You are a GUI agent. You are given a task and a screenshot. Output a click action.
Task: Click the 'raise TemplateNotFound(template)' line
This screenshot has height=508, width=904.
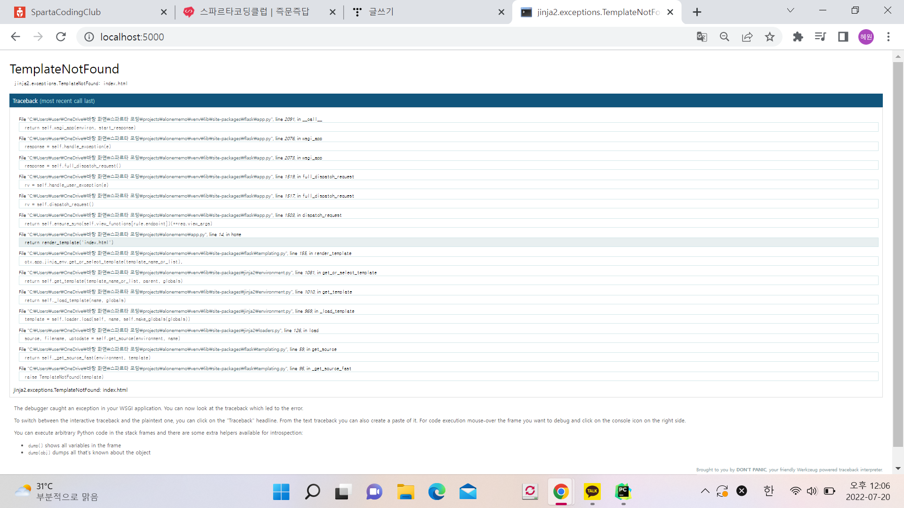click(x=448, y=377)
